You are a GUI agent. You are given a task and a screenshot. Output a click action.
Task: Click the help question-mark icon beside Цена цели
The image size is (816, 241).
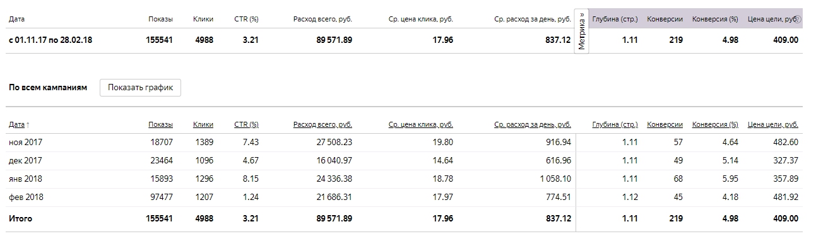click(x=798, y=19)
